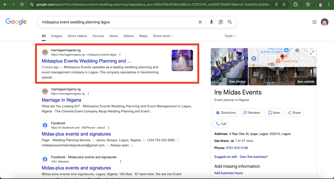Viewport: 334px width, 179px height.
Task: Open first Midas-plus events and signatures link
Action: pos(76,134)
